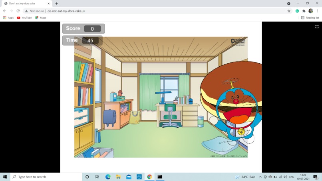Click the address bar URL

click(x=66, y=11)
